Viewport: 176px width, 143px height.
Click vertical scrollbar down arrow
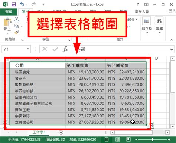click(x=173, y=126)
